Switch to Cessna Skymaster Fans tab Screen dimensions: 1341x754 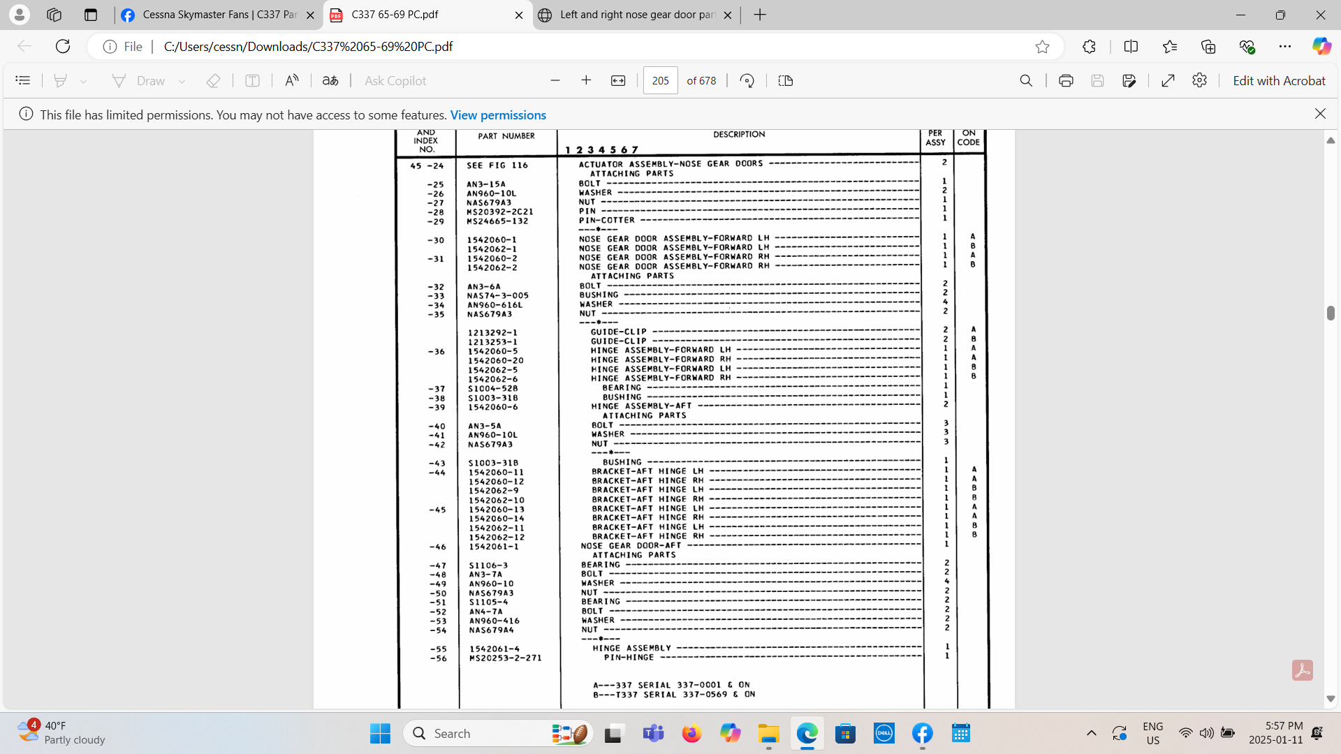click(x=218, y=15)
